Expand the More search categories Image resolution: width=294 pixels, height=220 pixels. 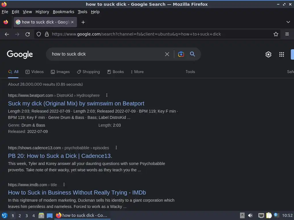pyautogui.click(x=137, y=72)
